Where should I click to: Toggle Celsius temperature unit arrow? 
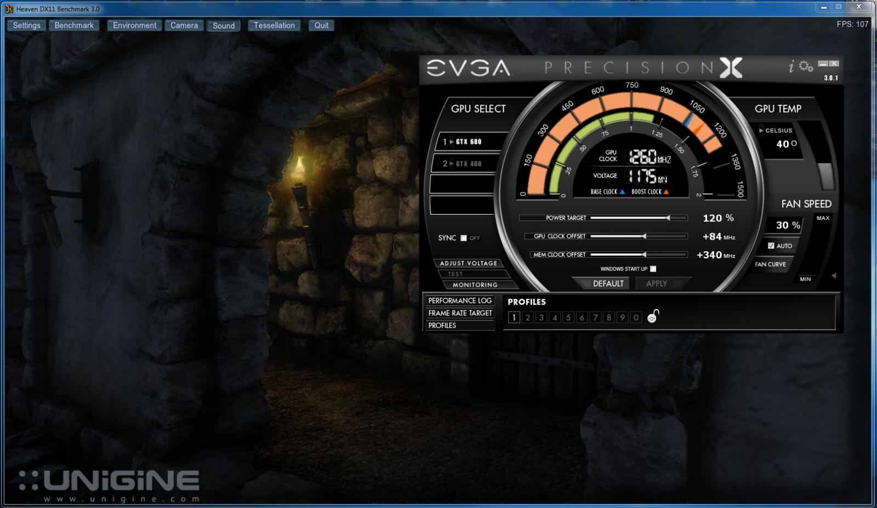coord(761,130)
